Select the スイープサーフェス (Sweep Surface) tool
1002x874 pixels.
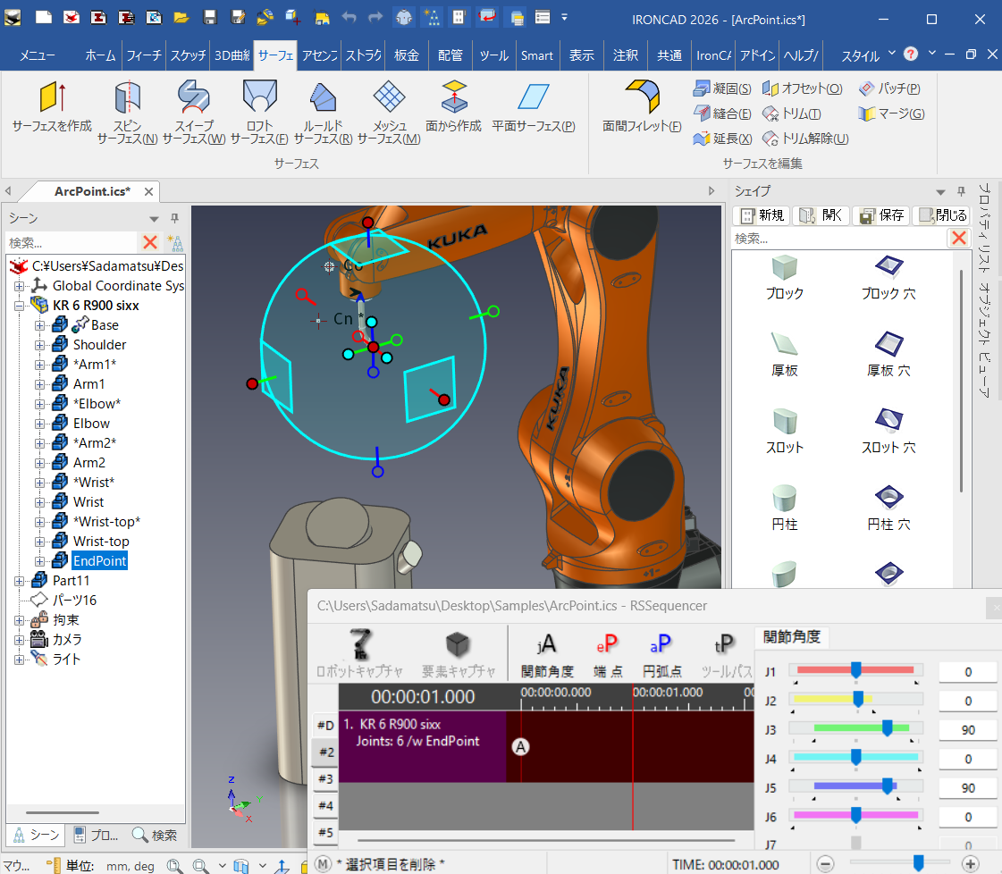[x=194, y=112]
